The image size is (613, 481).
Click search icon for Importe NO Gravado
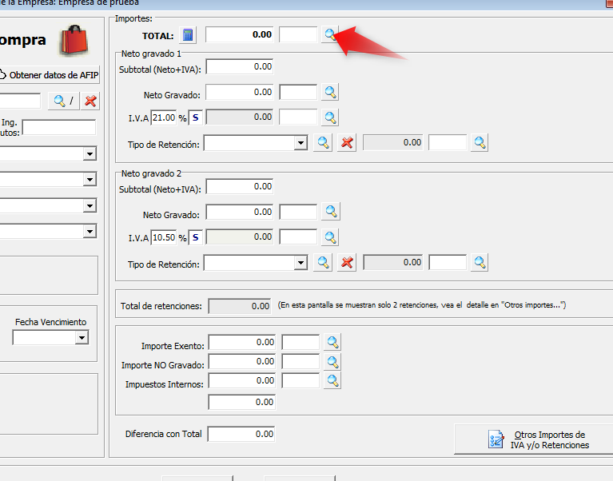point(332,362)
